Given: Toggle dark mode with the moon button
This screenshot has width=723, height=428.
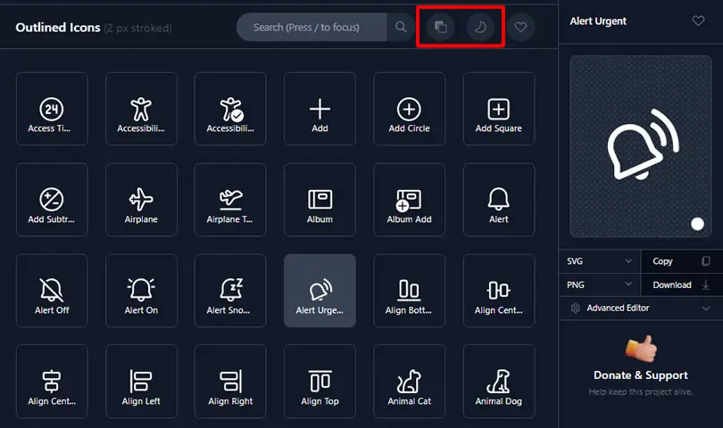Looking at the screenshot, I should click(x=480, y=27).
